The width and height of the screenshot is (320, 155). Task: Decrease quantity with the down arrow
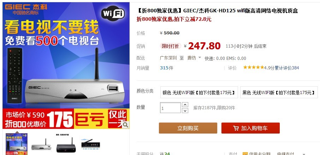(x=185, y=111)
